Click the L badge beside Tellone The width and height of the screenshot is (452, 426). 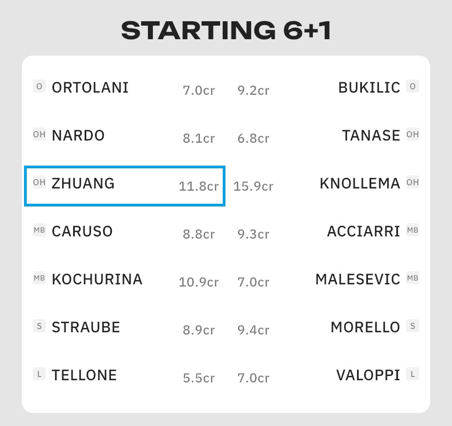(x=39, y=374)
